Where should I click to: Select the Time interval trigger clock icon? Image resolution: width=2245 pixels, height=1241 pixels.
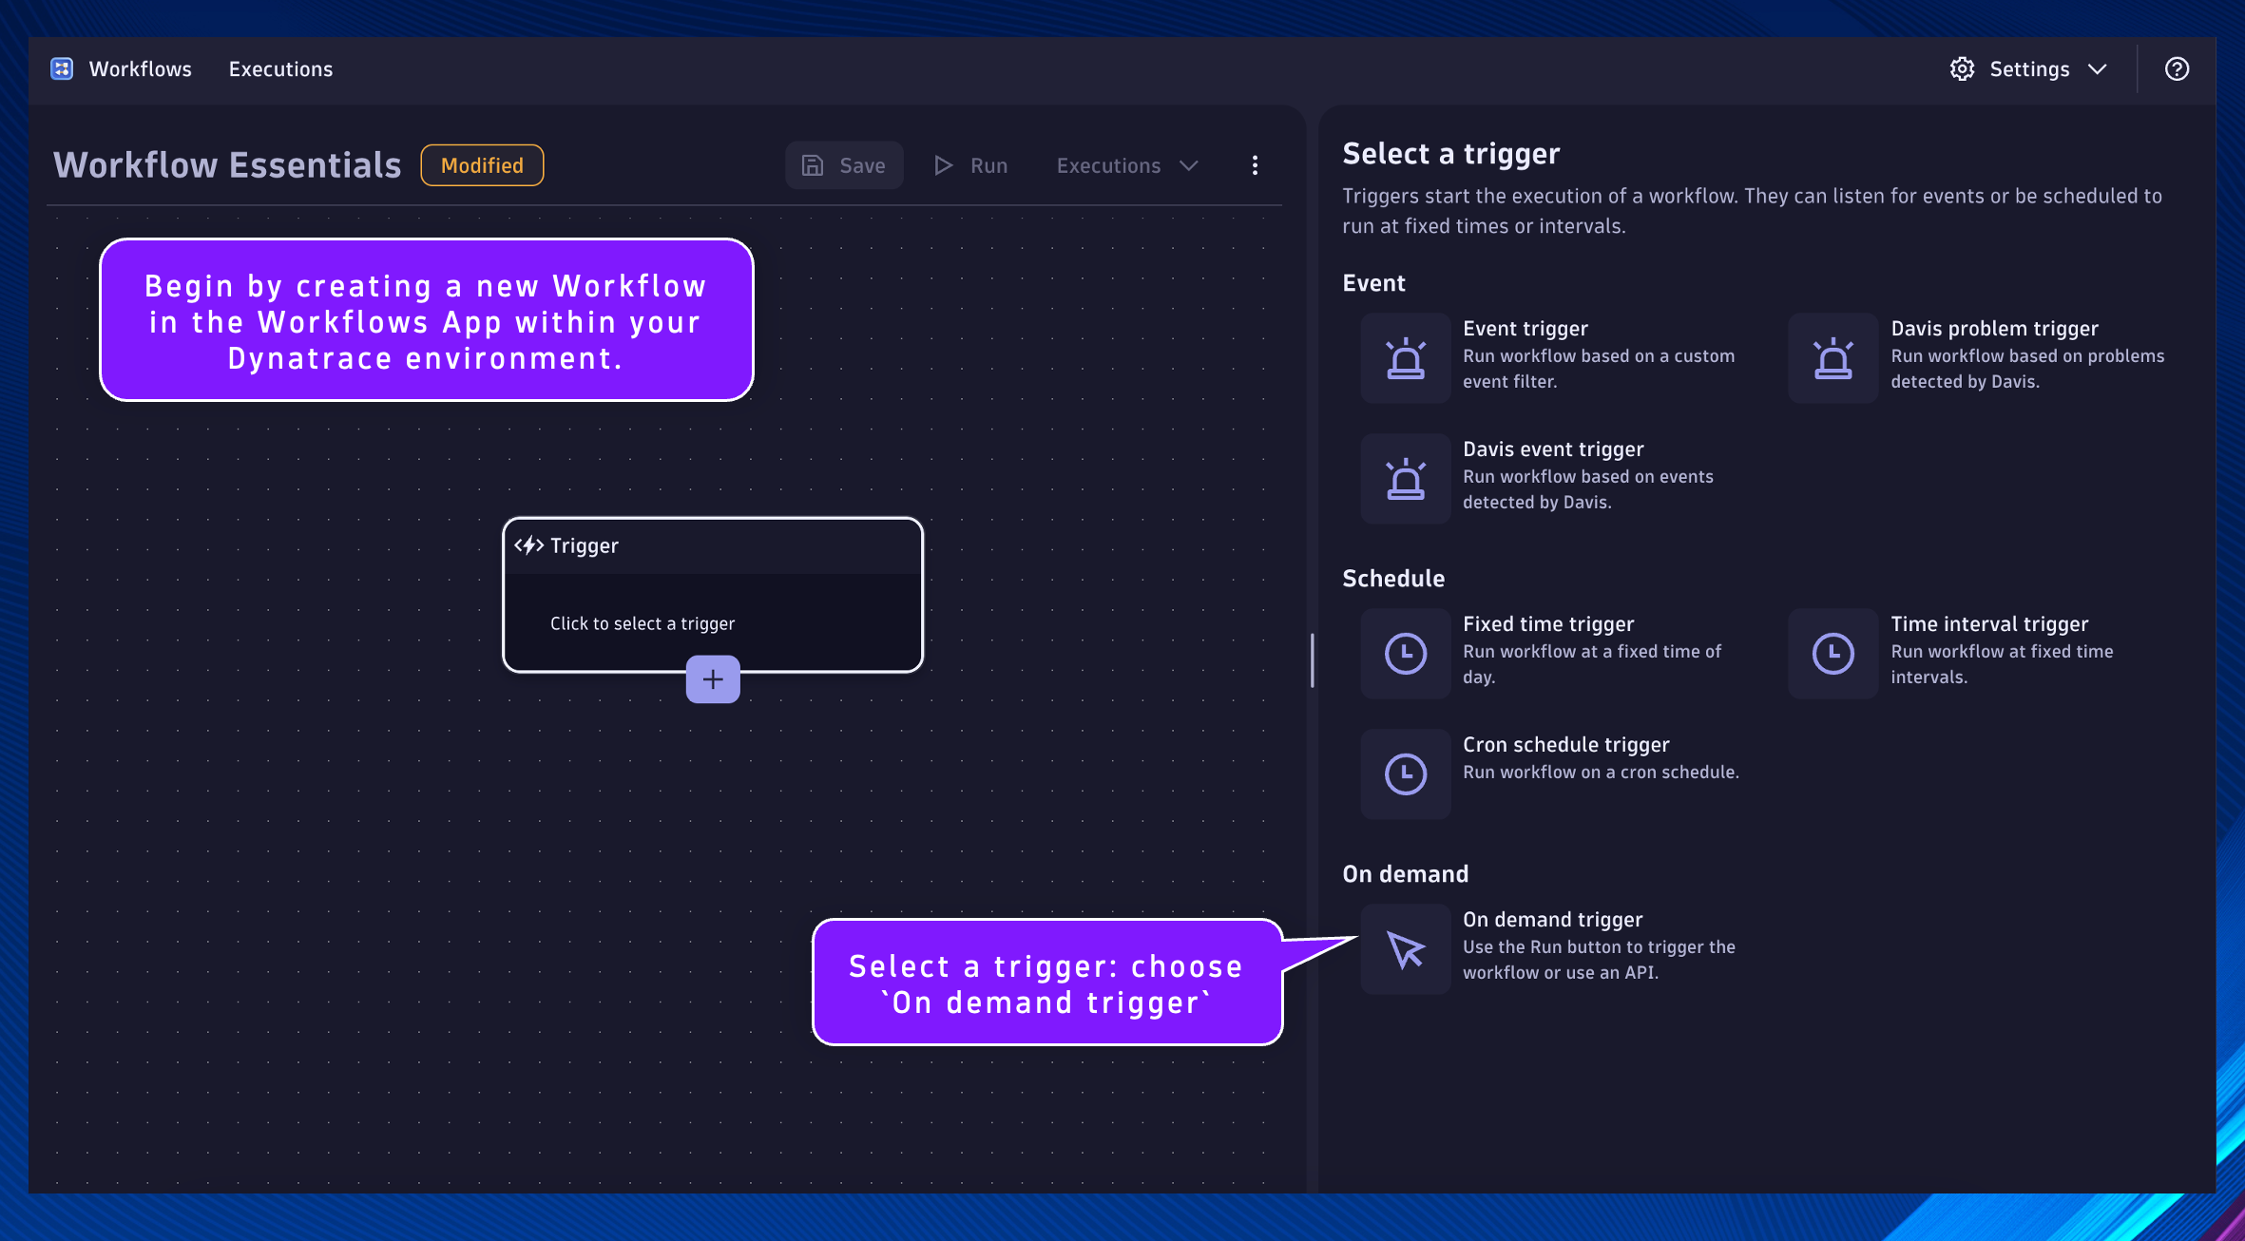click(1833, 654)
